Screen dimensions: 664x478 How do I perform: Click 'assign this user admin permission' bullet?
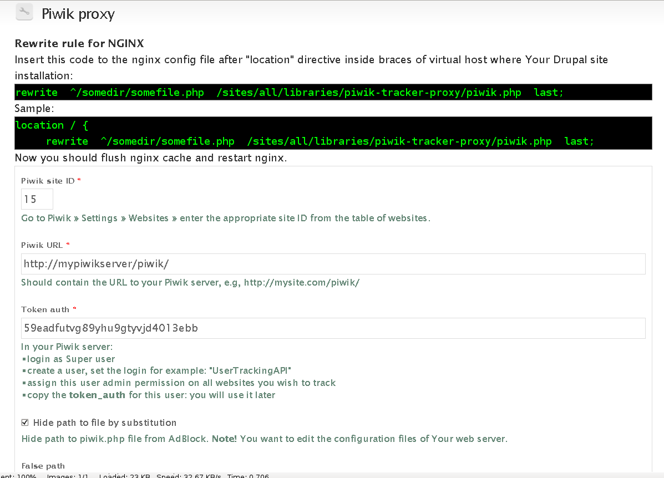(179, 383)
